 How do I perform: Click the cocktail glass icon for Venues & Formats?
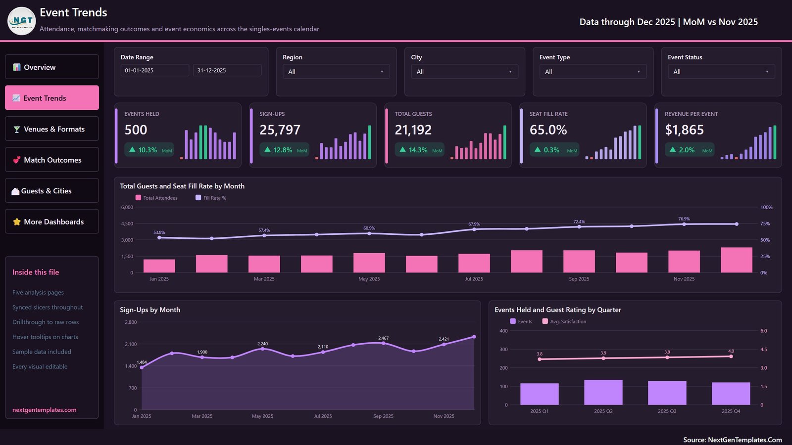[x=17, y=129]
